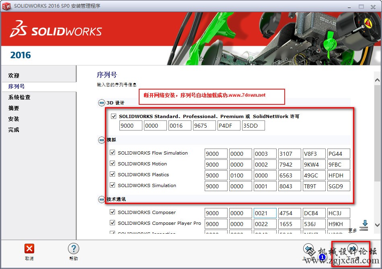Viewport: 382px width, 269px height.
Task: Click the Motion serial field containing 9FBC
Action: [x=339, y=165]
